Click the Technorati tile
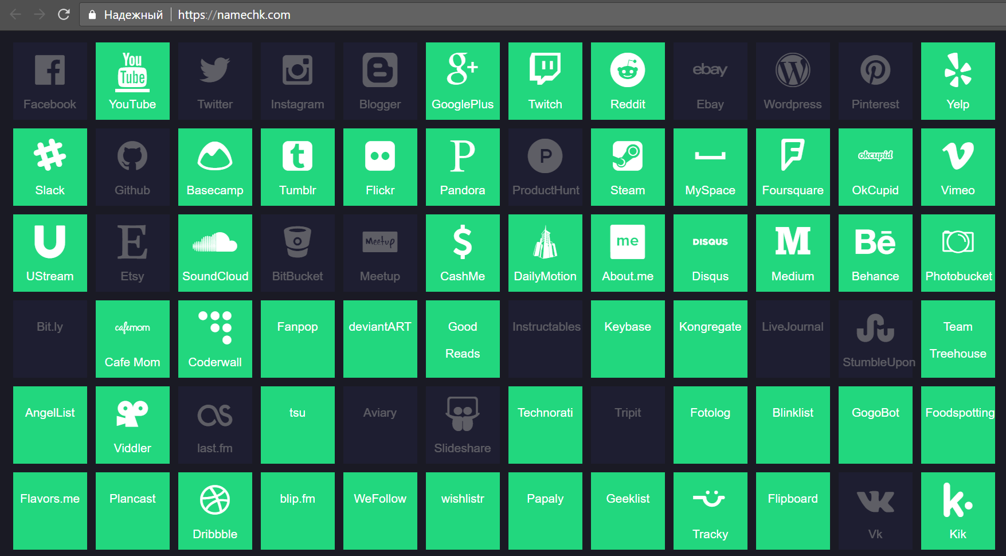 pyautogui.click(x=545, y=425)
